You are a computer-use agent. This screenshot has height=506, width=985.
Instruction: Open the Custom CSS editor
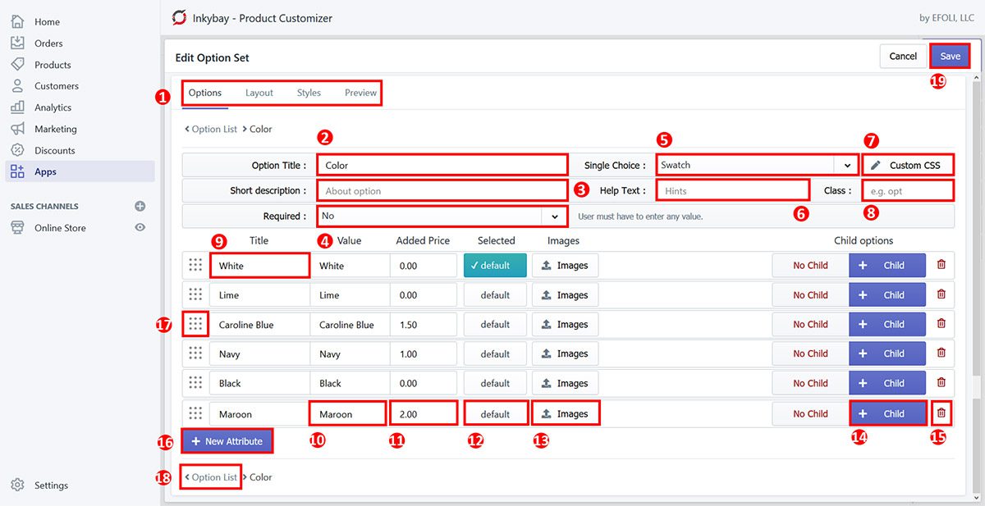908,164
